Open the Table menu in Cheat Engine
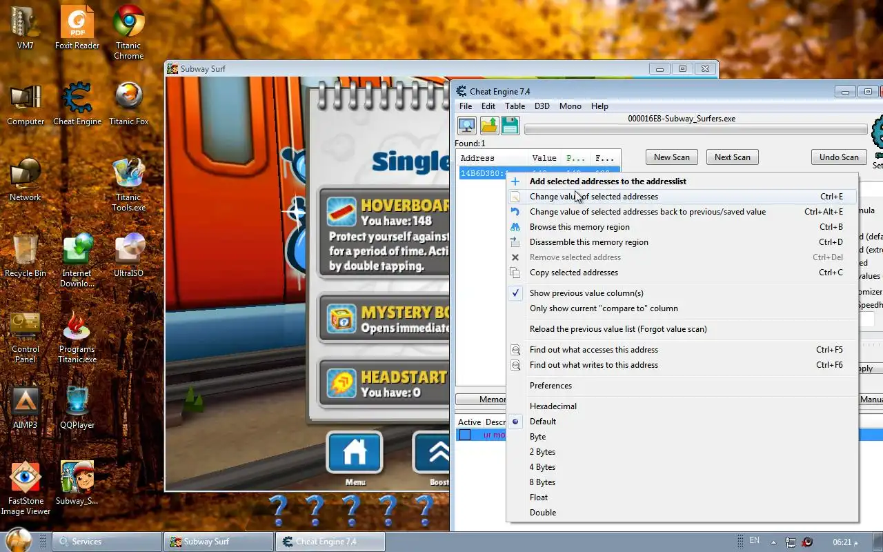 515,106
